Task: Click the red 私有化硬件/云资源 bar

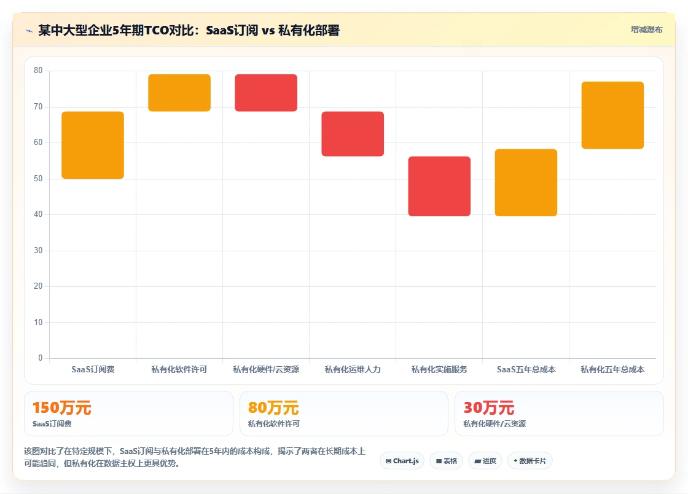Action: point(266,93)
